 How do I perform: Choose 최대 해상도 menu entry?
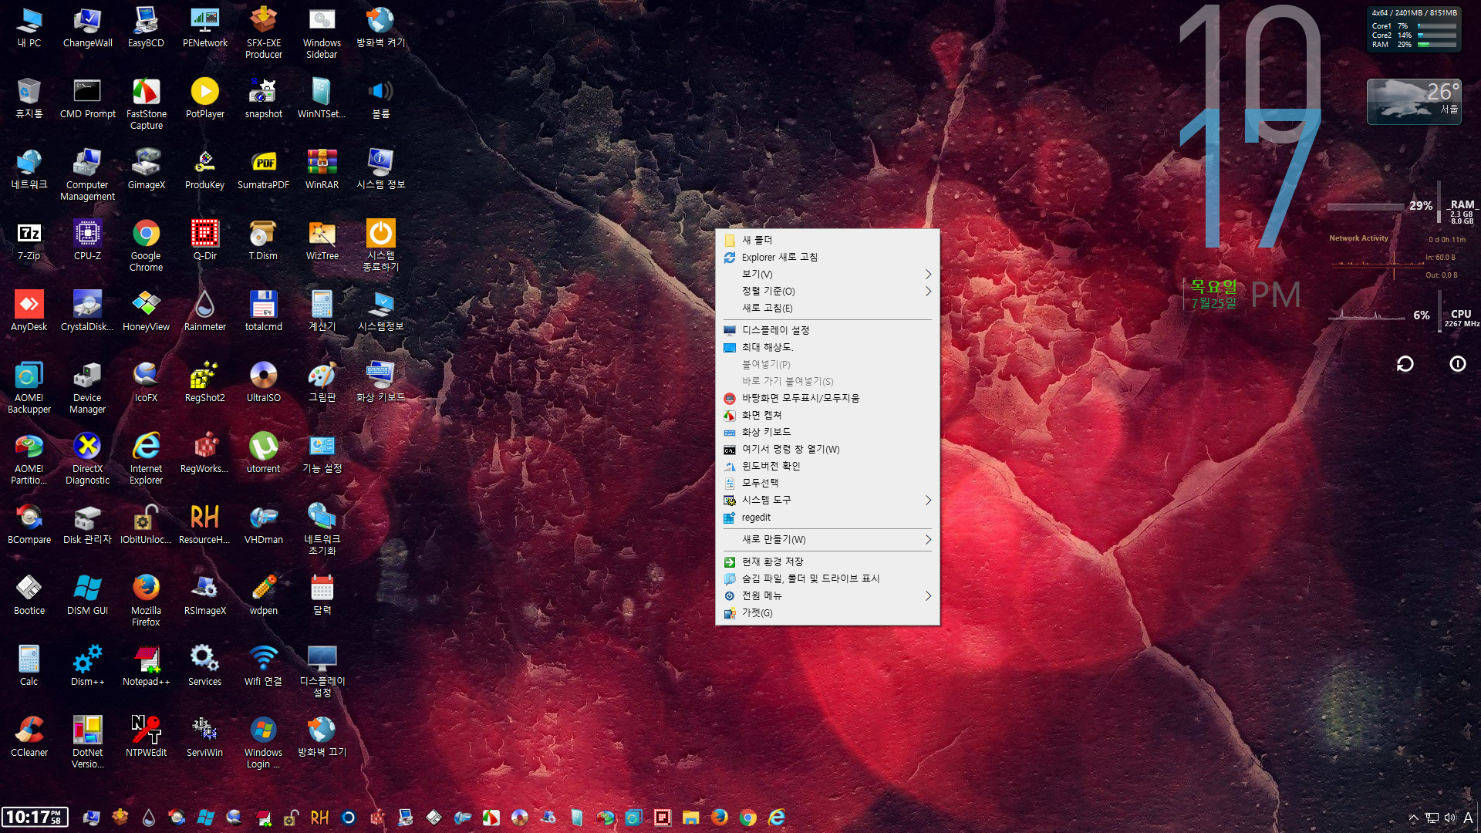(827, 348)
